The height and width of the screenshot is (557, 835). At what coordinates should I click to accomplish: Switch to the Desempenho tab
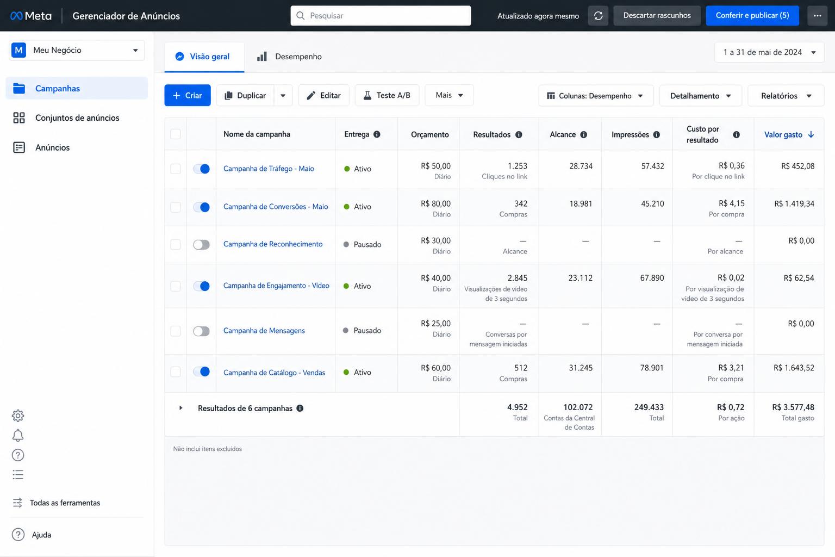pyautogui.click(x=289, y=57)
